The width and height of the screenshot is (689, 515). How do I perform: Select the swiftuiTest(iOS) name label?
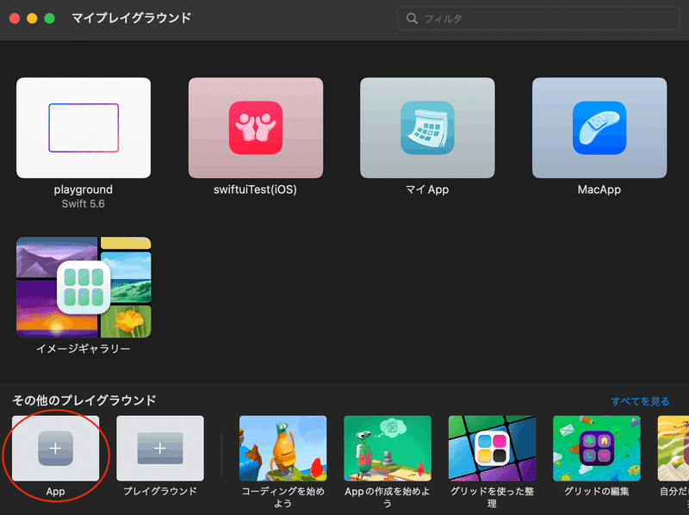255,189
